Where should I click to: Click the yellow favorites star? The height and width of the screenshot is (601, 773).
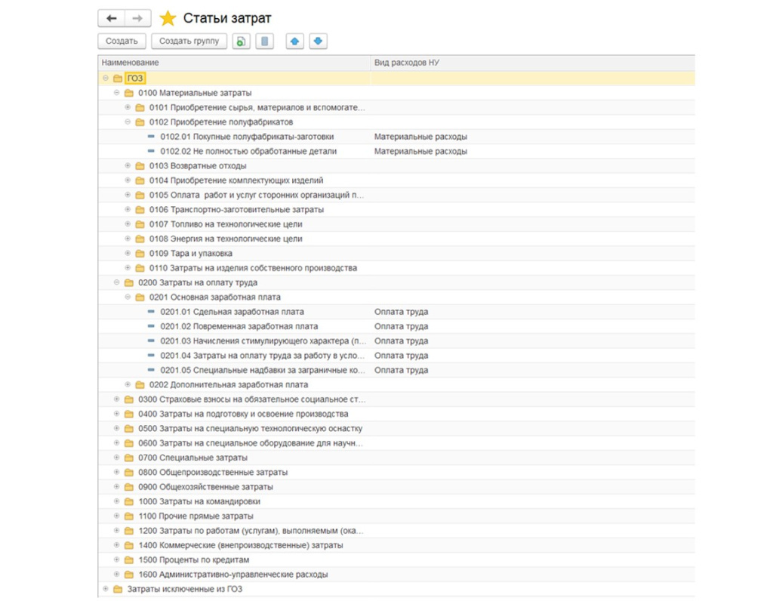tap(168, 18)
